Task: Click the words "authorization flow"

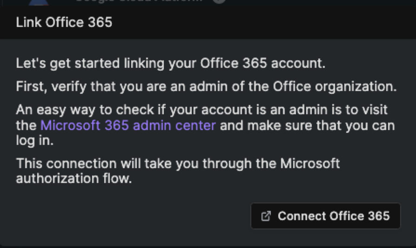Action: [74, 178]
